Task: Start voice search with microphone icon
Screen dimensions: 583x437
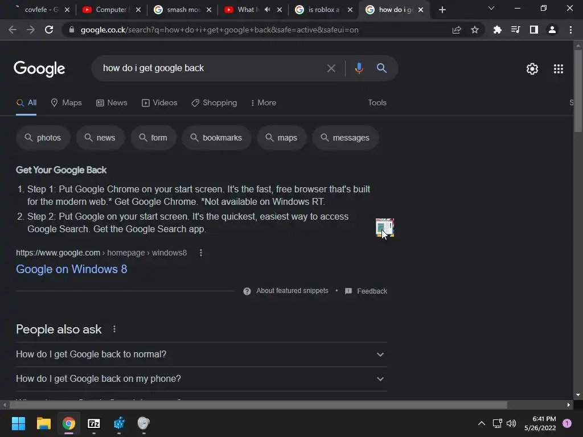Action: (x=359, y=68)
